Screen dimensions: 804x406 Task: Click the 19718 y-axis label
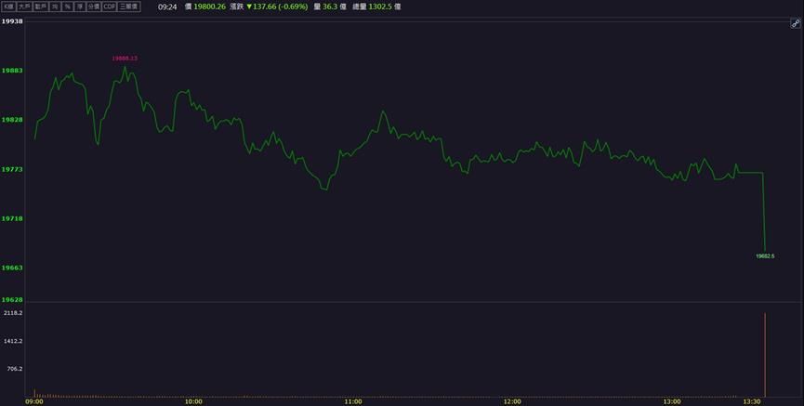[12, 218]
